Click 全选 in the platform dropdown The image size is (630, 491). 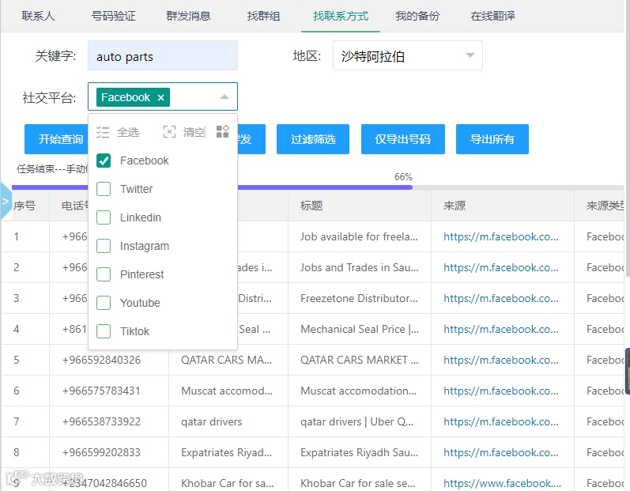point(128,132)
